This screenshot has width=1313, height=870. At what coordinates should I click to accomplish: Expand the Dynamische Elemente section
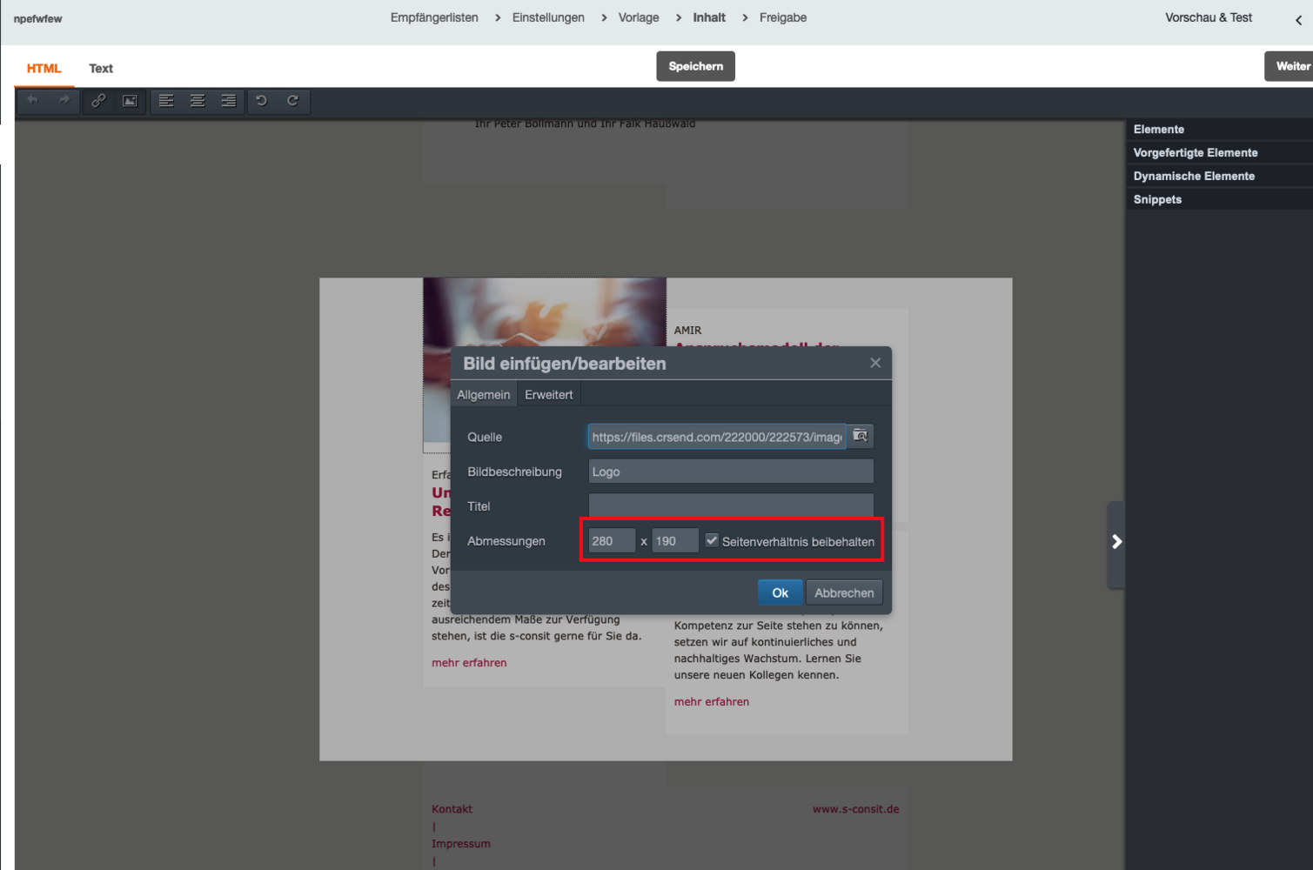tap(1193, 176)
